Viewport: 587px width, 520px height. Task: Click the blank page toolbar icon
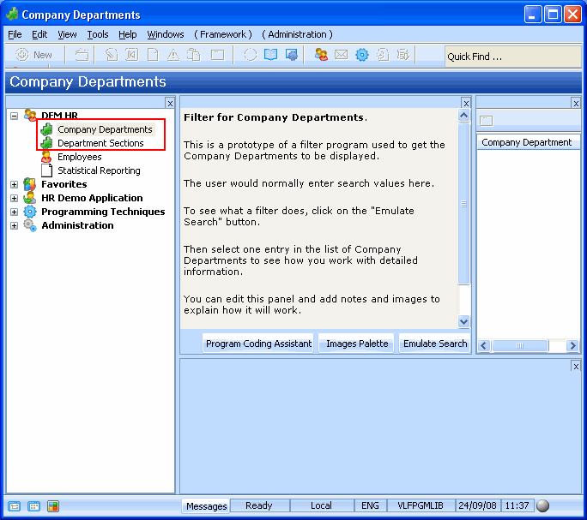153,55
